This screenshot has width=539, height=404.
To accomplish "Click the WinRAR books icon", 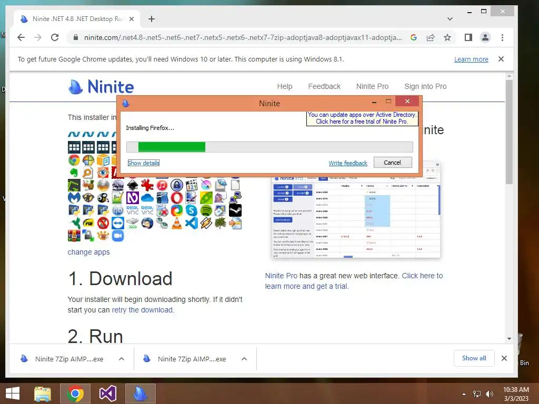I will (74, 235).
